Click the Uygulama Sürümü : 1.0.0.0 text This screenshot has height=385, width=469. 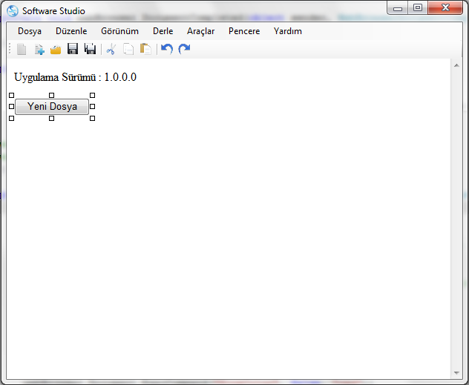(75, 77)
